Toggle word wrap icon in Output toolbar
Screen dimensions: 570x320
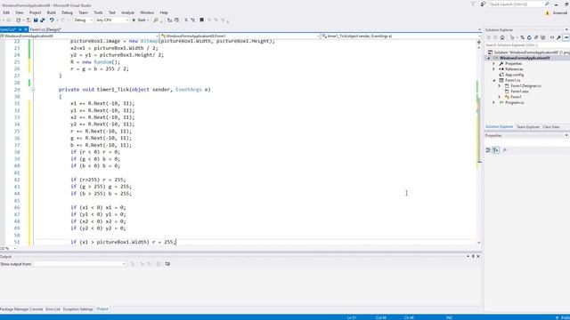[x=167, y=264]
